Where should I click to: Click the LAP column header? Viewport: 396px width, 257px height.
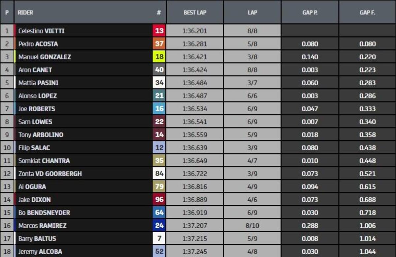tap(252, 13)
